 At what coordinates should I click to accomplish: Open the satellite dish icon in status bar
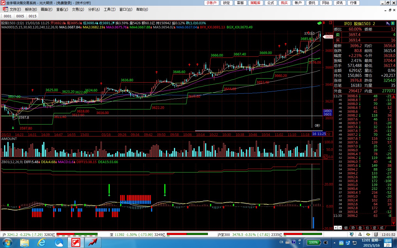tap(352, 234)
